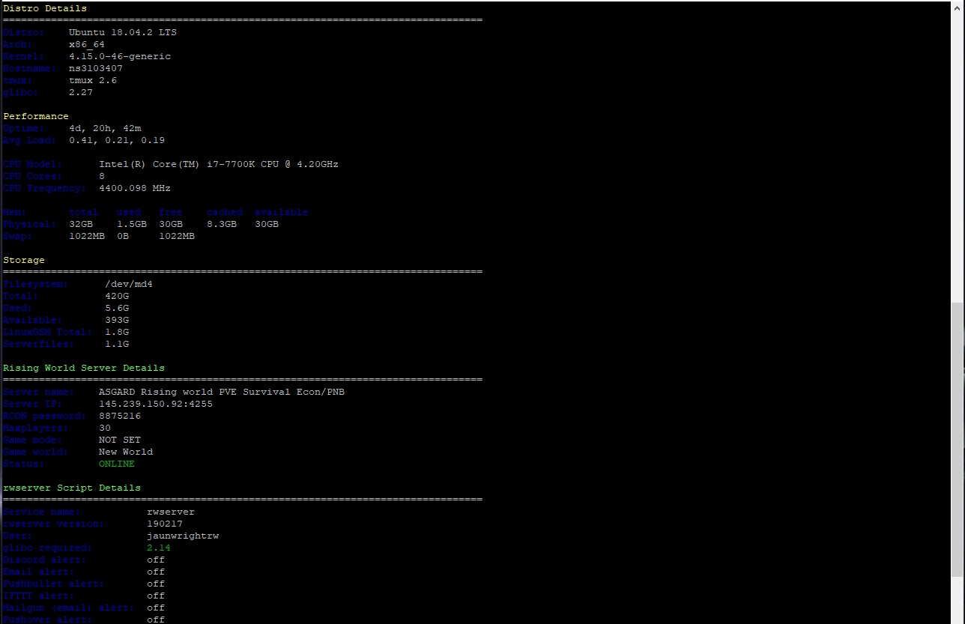
Task: Click the green ONLINE status text
Action: (116, 464)
